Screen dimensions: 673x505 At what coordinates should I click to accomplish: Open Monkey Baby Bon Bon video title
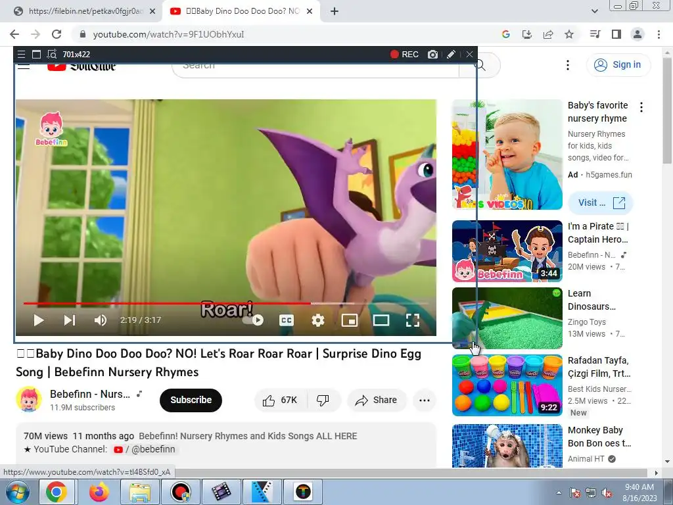pos(599,437)
